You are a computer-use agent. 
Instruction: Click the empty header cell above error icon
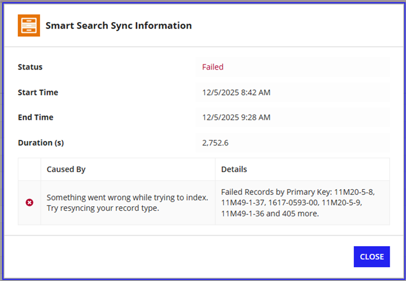29,170
